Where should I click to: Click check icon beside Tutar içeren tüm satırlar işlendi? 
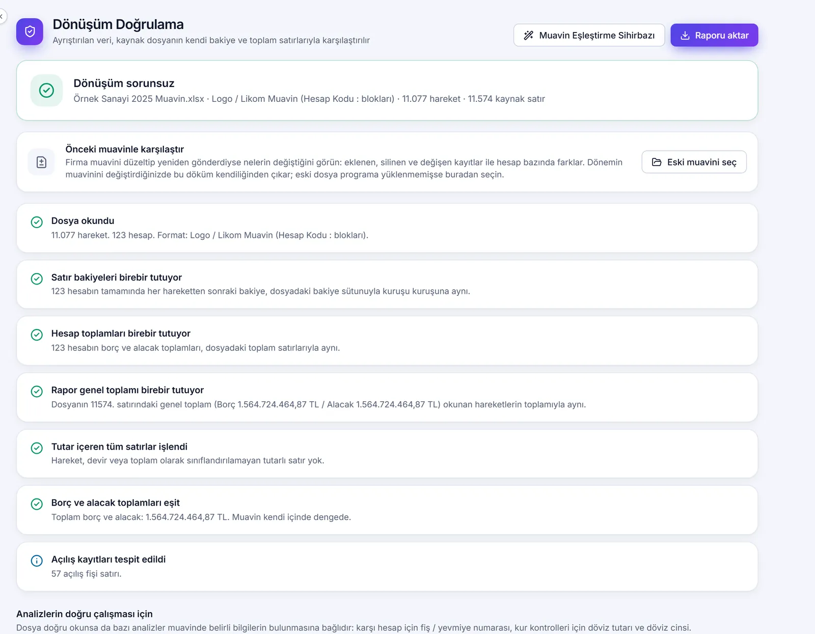click(x=37, y=448)
